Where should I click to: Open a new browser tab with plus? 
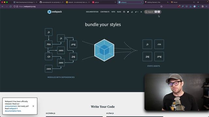tap(198, 2)
